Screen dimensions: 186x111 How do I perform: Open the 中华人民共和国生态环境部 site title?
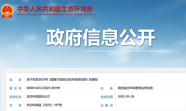pyautogui.click(x=55, y=9)
